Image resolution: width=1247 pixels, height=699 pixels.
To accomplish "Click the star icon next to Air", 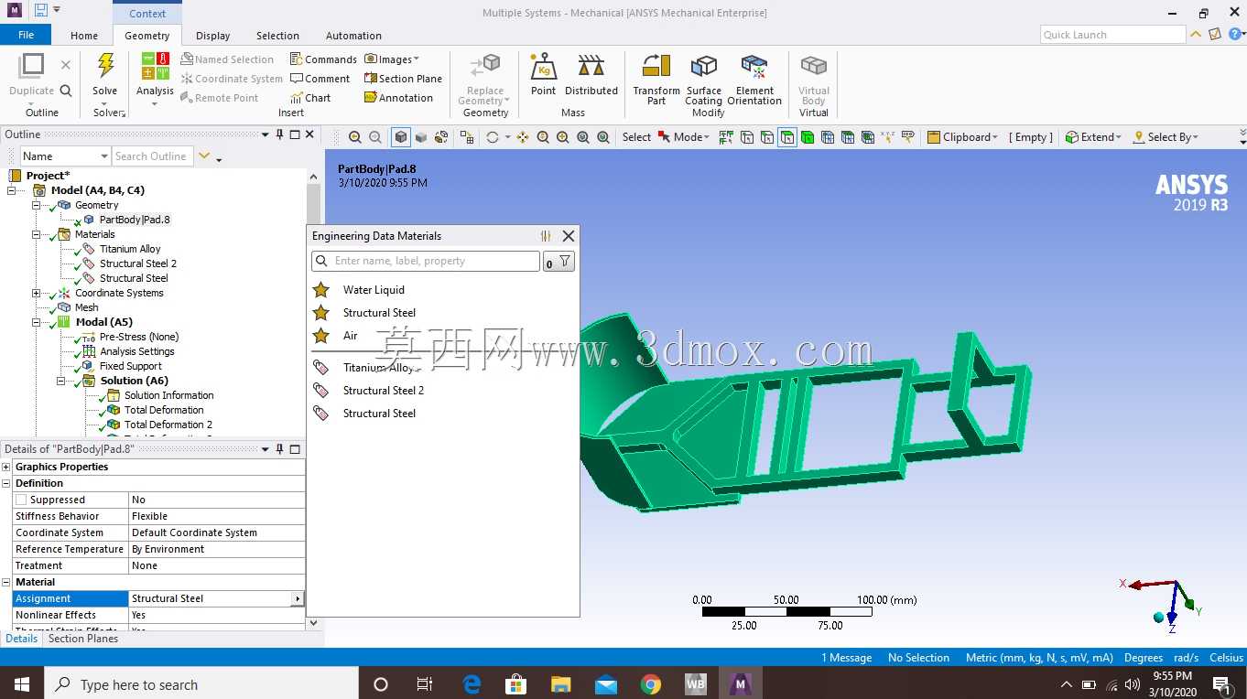I will 320,336.
